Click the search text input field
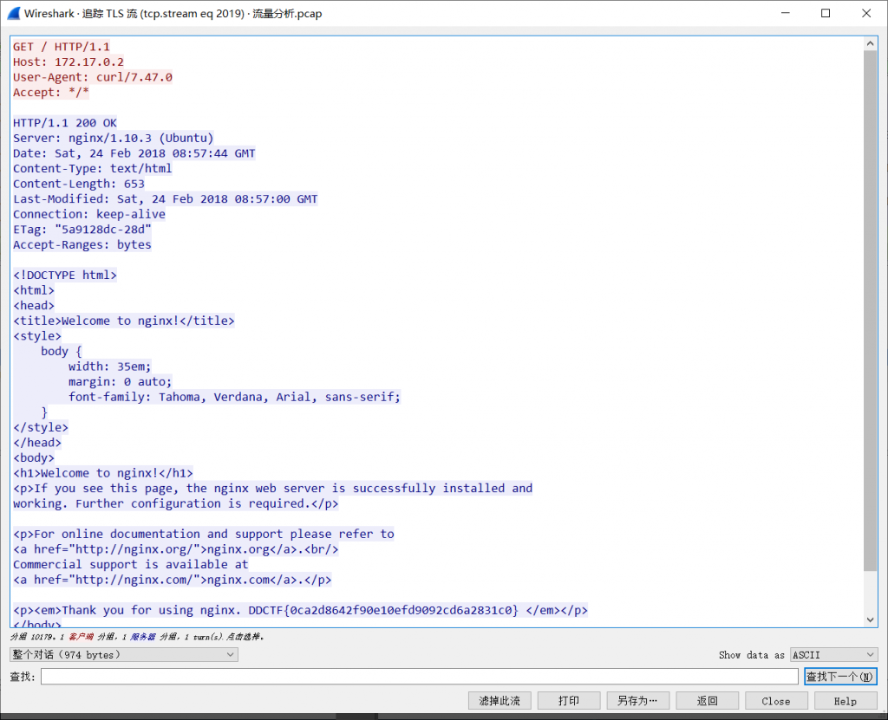This screenshot has width=888, height=720. point(419,677)
